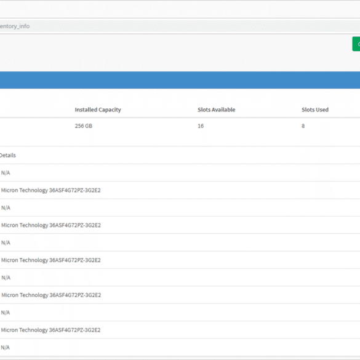This screenshot has width=360, height=360.
Task: Select the fourth Micron Technology memory row
Action: point(180,295)
